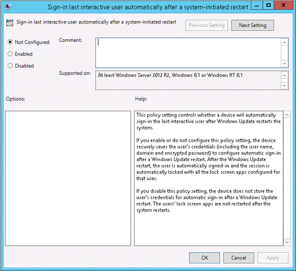Select the Disabled radio button
Image resolution: width=296 pixels, height=271 pixels.
tap(10, 65)
